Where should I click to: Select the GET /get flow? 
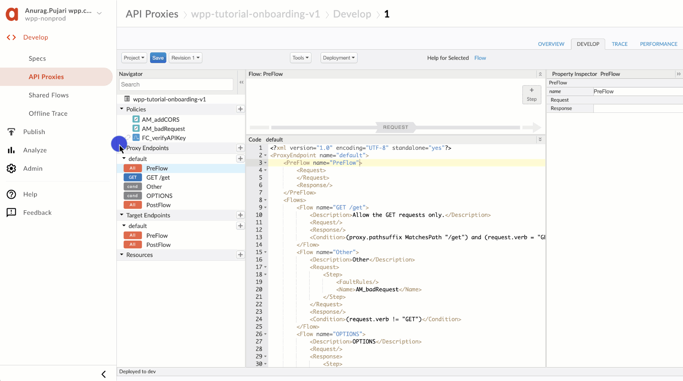click(158, 177)
